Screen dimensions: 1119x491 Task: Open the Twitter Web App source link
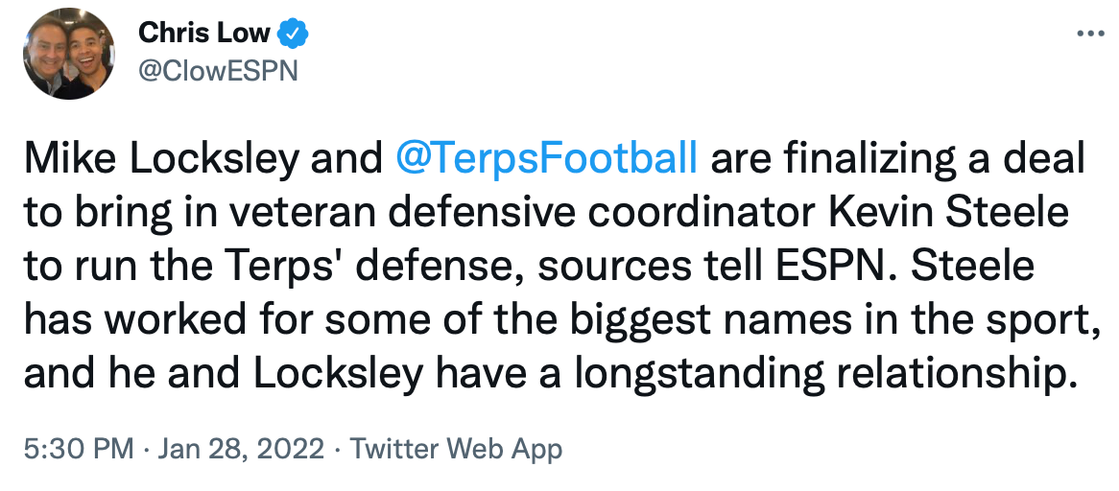pyautogui.click(x=456, y=449)
